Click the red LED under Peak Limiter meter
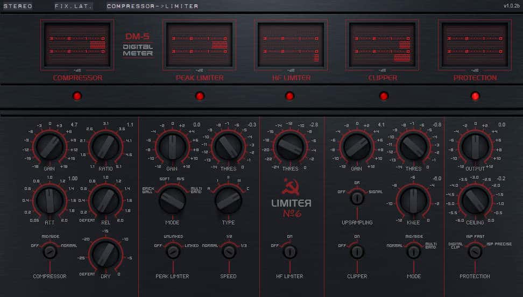523x297 pixels. pyautogui.click(x=200, y=96)
